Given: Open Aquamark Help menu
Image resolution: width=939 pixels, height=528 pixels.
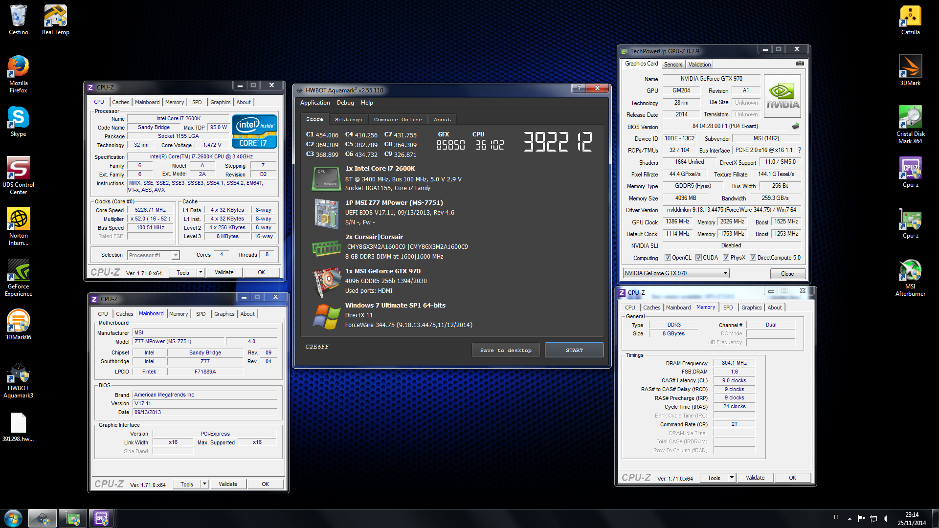Looking at the screenshot, I should [367, 103].
